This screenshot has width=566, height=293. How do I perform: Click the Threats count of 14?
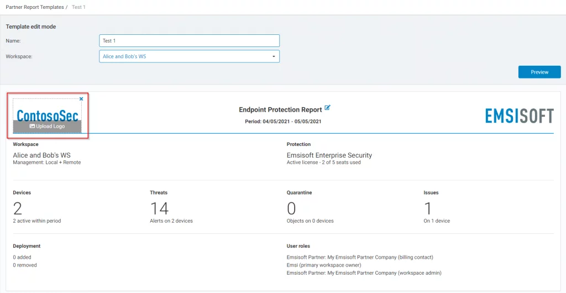(x=159, y=208)
